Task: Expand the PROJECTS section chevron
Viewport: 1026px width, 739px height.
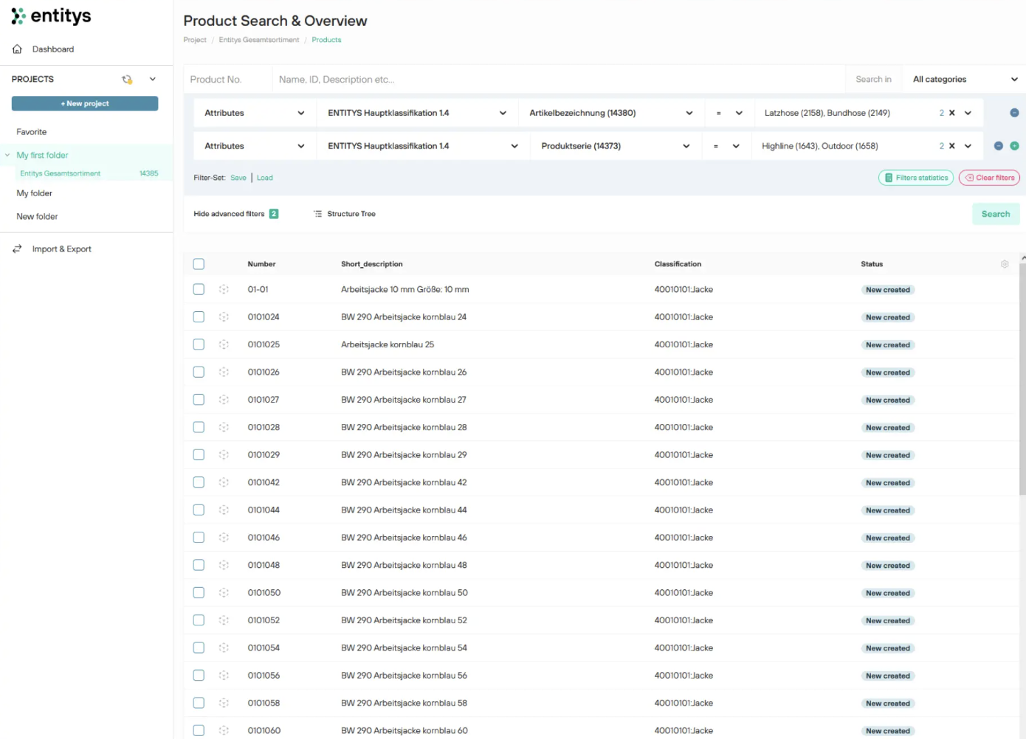Action: click(153, 80)
